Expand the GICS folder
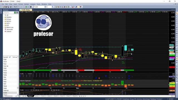This screenshot has height=100, width=178. (4, 23)
